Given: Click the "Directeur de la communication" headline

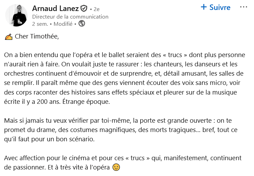Looking at the screenshot, I should coord(70,16).
